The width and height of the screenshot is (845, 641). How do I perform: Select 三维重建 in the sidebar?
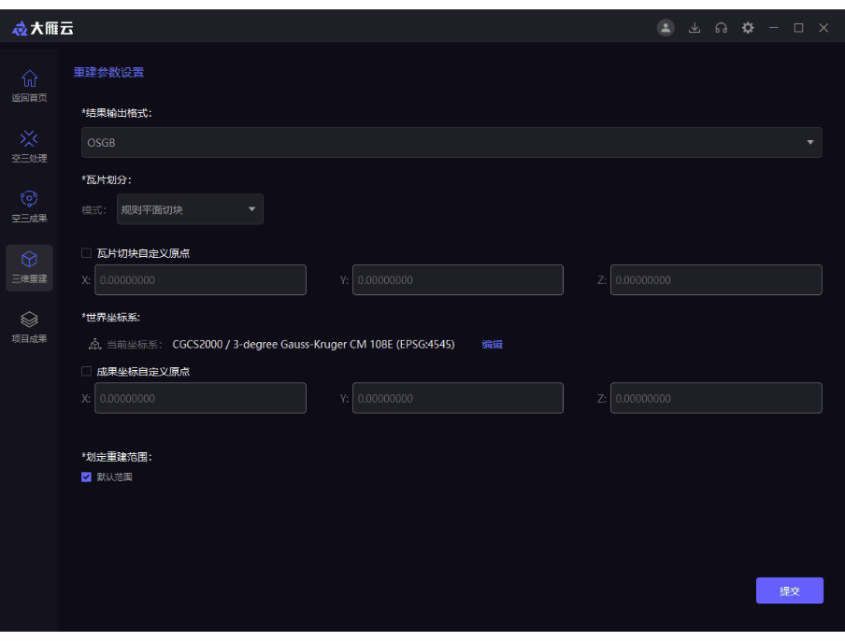pos(29,268)
